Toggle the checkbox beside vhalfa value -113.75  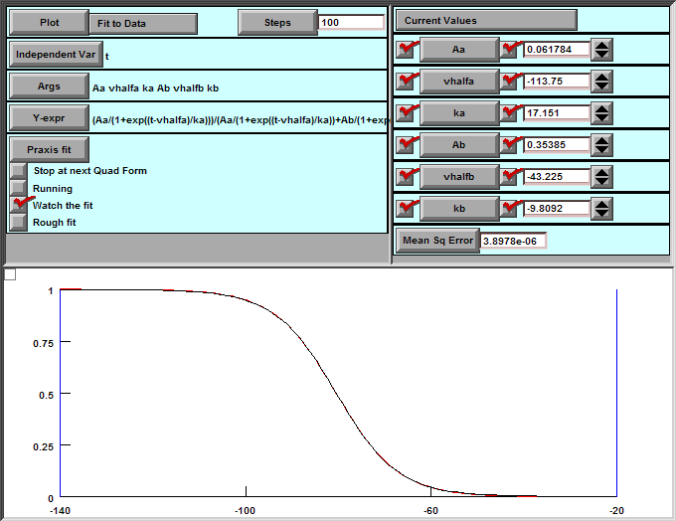510,82
